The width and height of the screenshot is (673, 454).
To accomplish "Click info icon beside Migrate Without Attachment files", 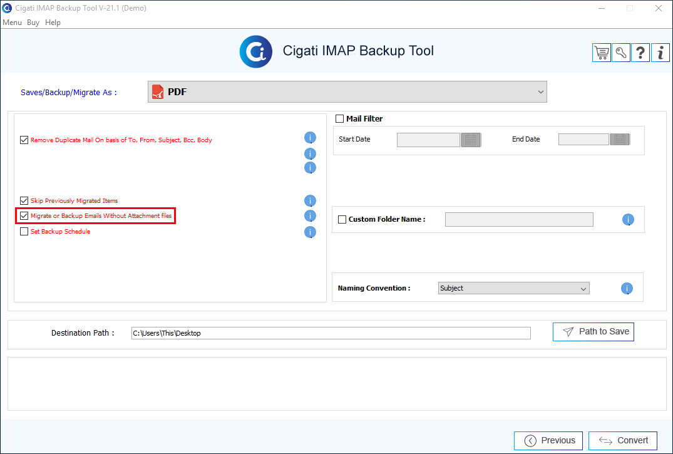I will tap(310, 215).
